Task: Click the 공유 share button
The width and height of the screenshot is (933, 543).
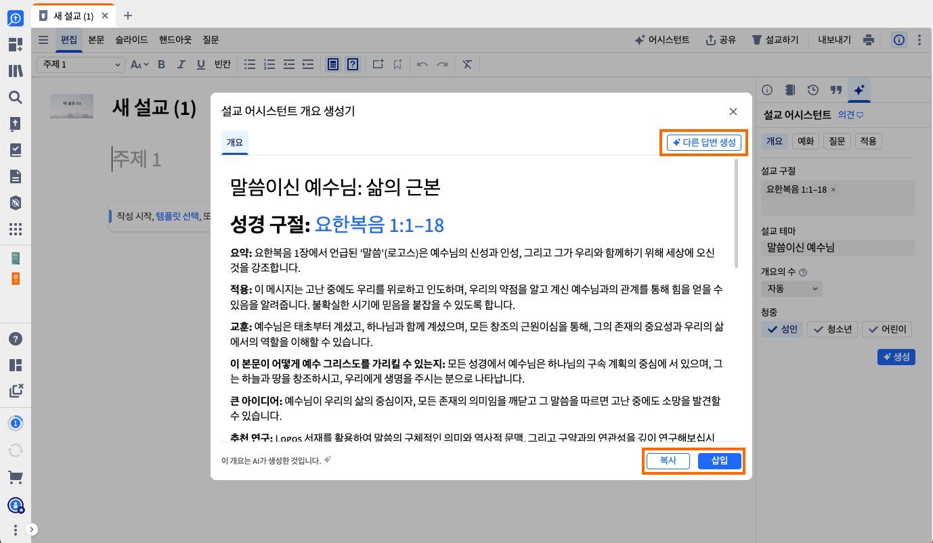Action: [x=721, y=40]
